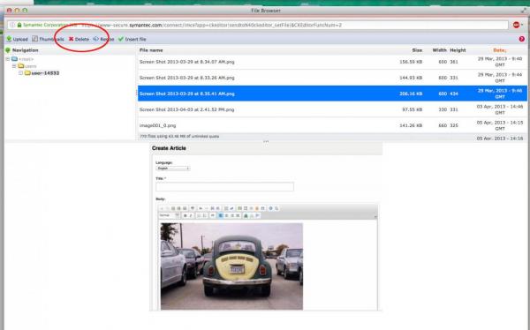Toggle Bold in the editor toolbar
Screen dimensions: 530x330
[185, 215]
